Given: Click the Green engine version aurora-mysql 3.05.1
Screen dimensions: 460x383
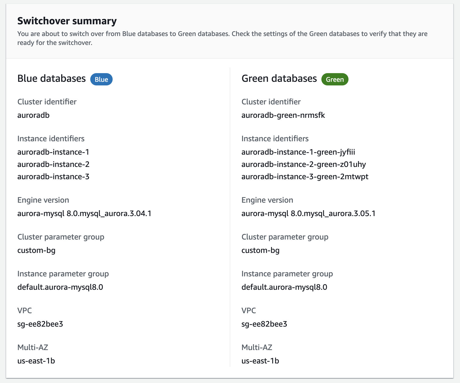Looking at the screenshot, I should [x=308, y=213].
